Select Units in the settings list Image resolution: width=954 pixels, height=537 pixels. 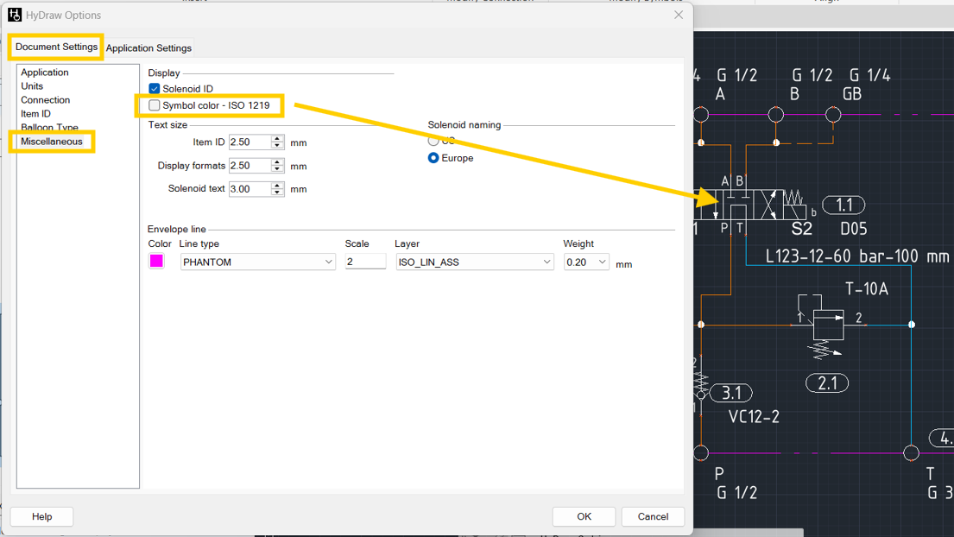pyautogui.click(x=32, y=86)
